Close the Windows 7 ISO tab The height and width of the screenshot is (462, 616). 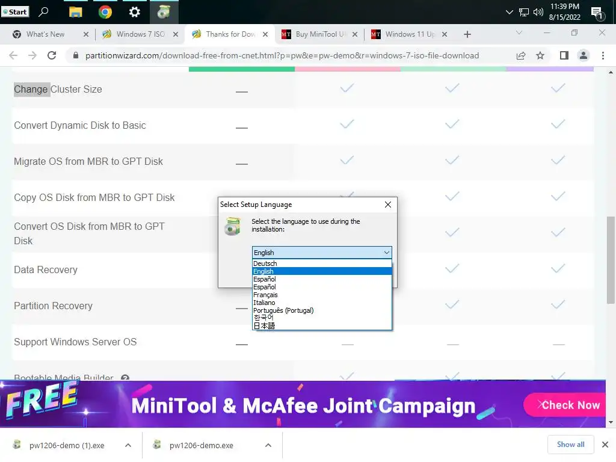point(176,34)
